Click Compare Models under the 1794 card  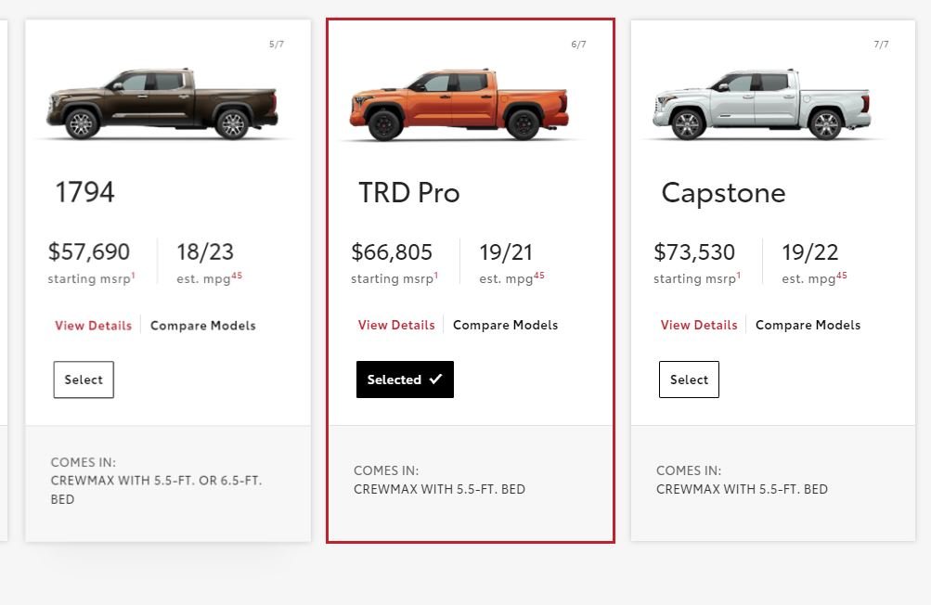point(203,326)
